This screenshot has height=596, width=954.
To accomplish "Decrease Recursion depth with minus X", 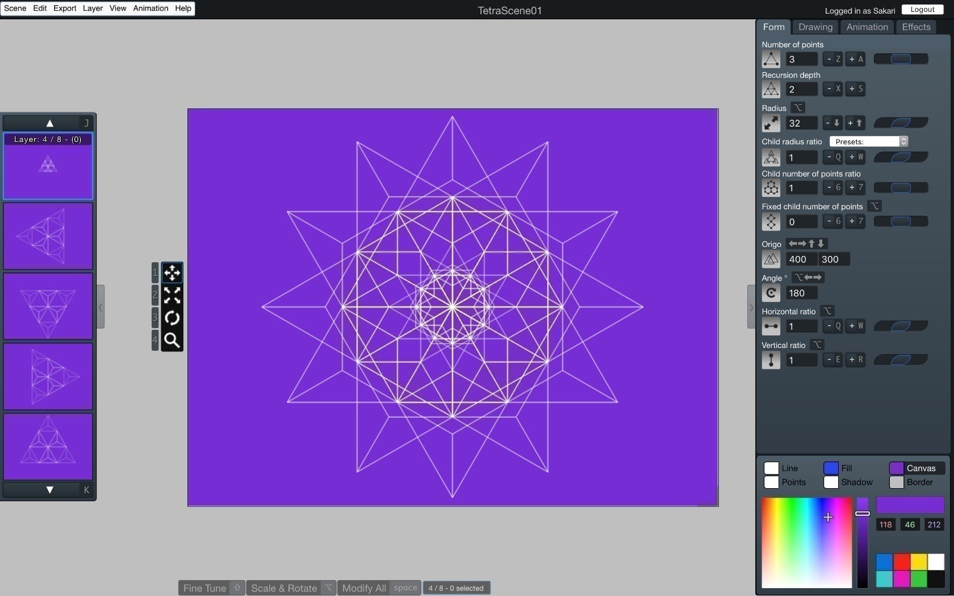I will tap(833, 89).
